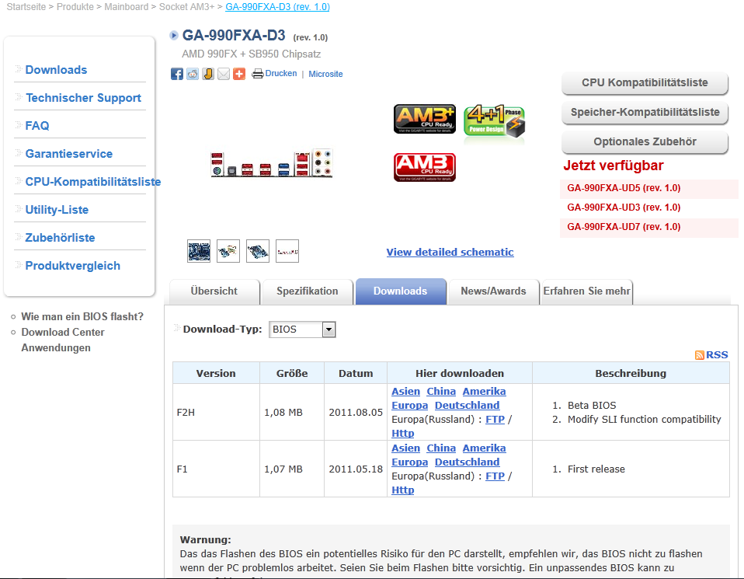The image size is (744, 579).
Task: Click the CPU Kompatibilitätsliste button
Action: [x=645, y=83]
